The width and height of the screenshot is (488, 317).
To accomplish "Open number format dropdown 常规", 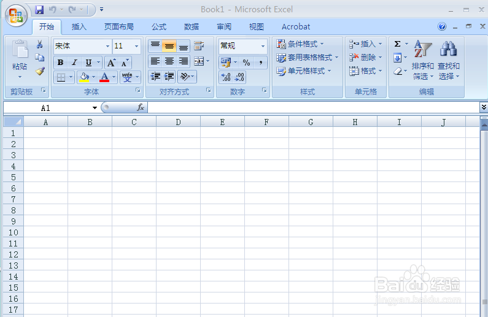I will pos(263,47).
